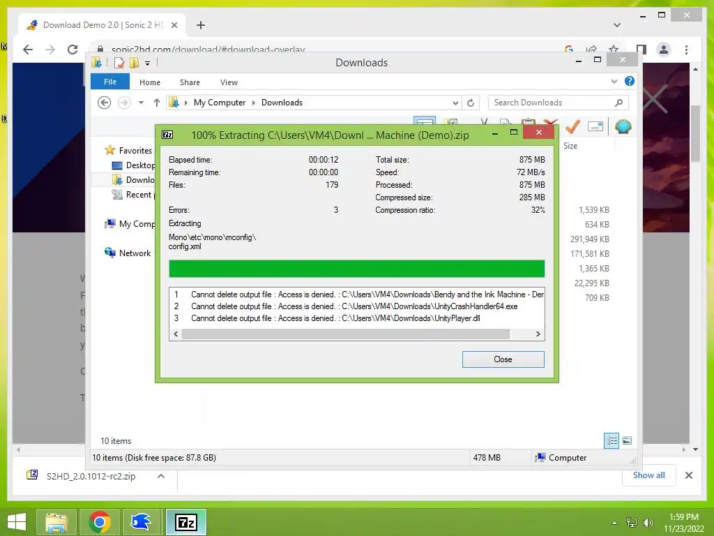Open Chrome side panel icon
The image size is (714, 536).
[x=641, y=50]
